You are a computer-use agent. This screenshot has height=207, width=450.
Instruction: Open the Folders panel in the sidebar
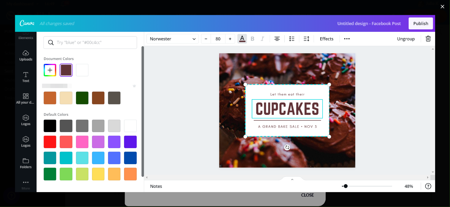[x=26, y=163]
